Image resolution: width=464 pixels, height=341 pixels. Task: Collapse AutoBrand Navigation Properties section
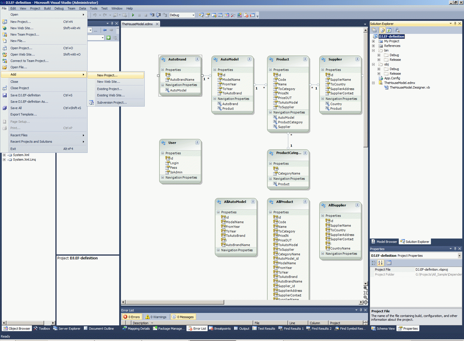click(x=163, y=85)
